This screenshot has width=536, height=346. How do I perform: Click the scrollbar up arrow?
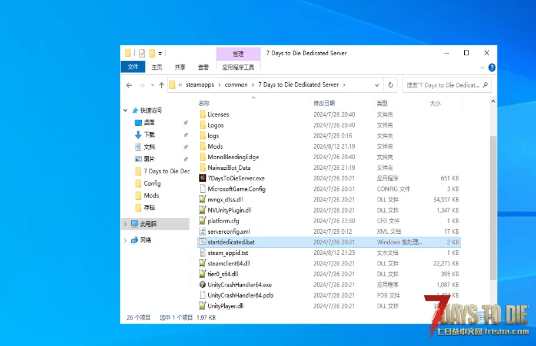click(493, 101)
